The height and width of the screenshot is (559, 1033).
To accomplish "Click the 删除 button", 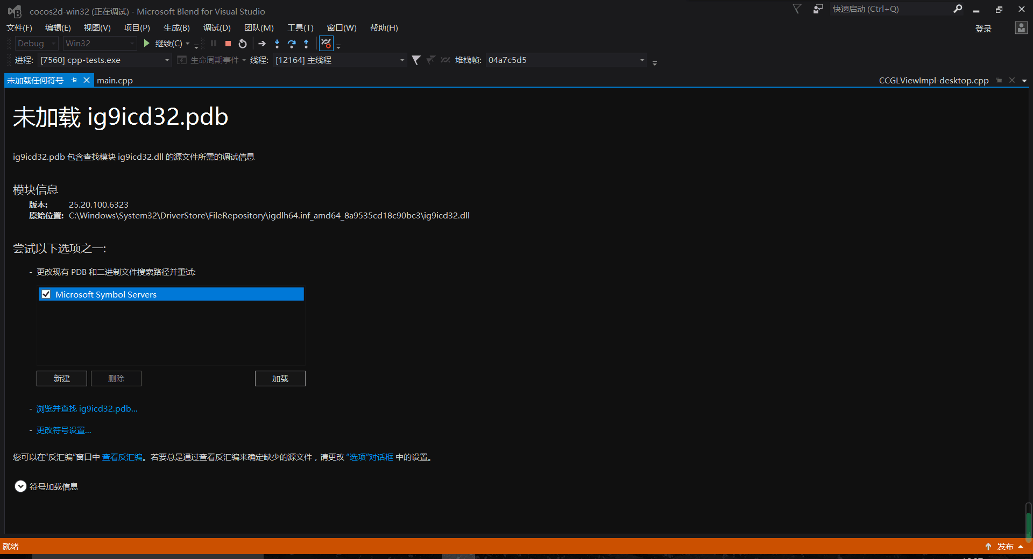I will point(116,378).
